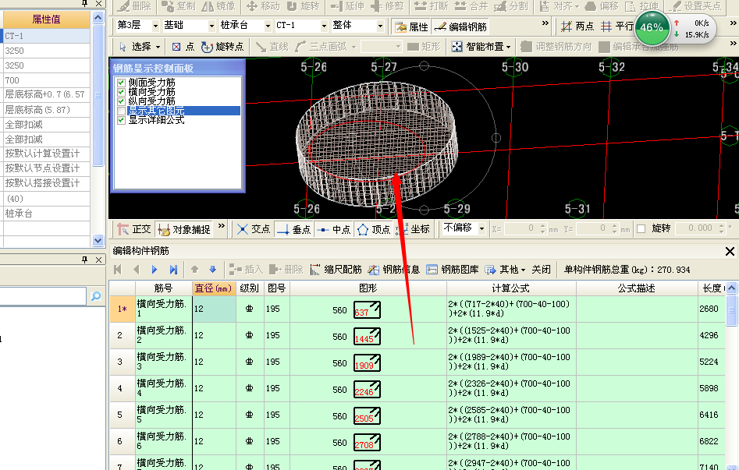Click the 图形 column header
This screenshot has height=470, width=739.
368,288
